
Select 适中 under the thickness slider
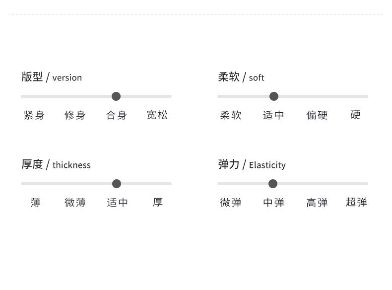click(x=118, y=203)
